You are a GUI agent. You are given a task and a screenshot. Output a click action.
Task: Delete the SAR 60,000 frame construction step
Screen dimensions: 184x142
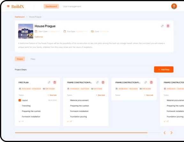(x=151, y=82)
